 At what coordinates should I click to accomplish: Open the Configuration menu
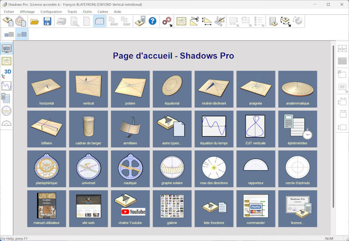pyautogui.click(x=51, y=12)
